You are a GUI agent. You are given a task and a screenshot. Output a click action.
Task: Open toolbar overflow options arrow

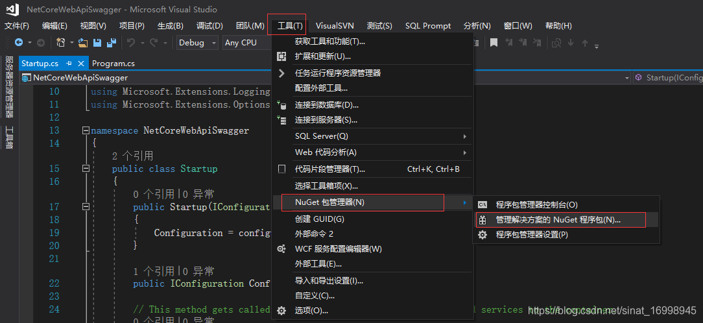pos(597,46)
